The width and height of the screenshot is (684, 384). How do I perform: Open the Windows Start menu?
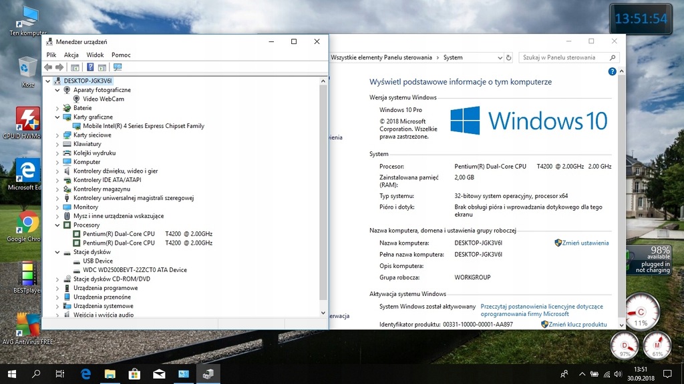point(12,373)
